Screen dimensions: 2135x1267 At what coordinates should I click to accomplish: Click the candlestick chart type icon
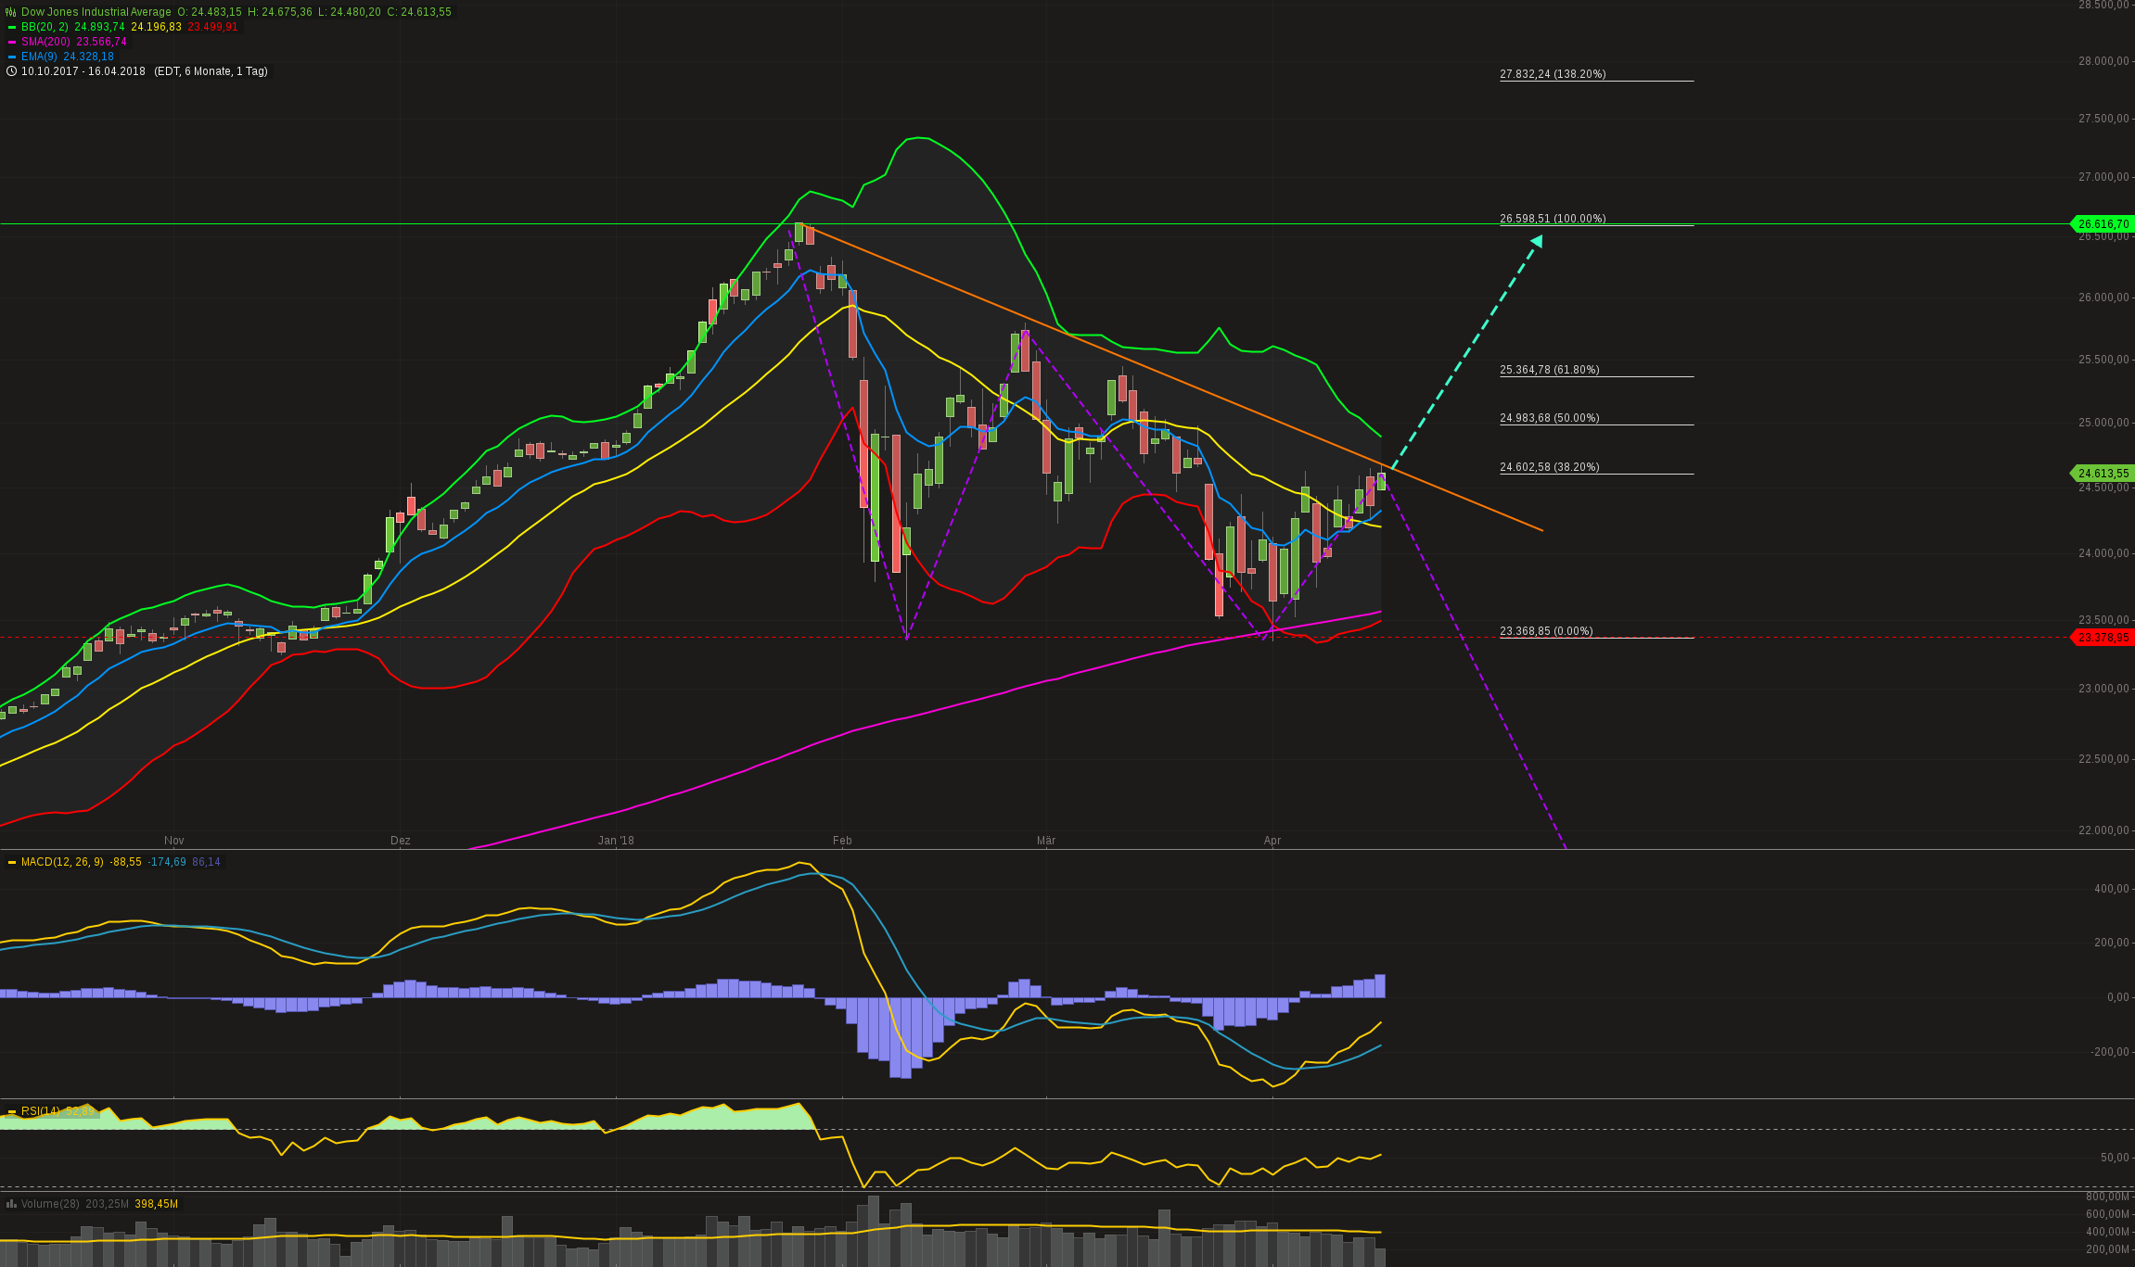point(11,12)
